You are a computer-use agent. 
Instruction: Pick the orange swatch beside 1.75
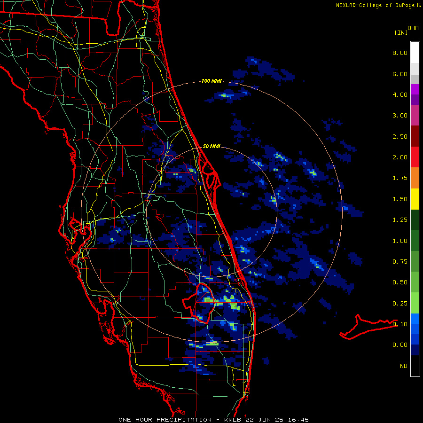(415, 178)
